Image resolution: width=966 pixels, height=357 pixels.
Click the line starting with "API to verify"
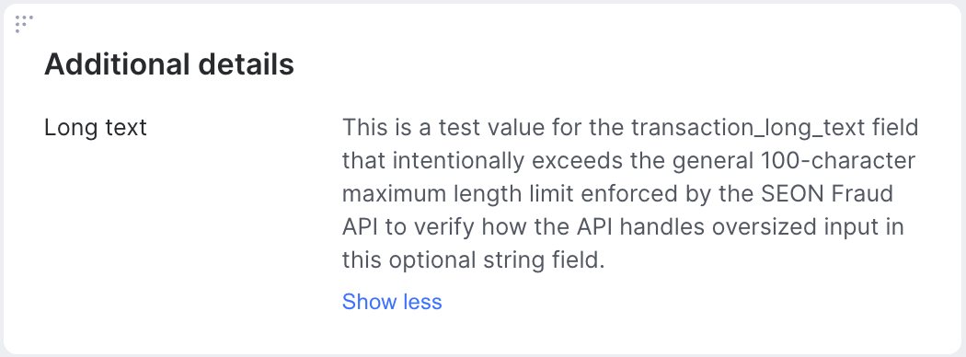tap(623, 227)
